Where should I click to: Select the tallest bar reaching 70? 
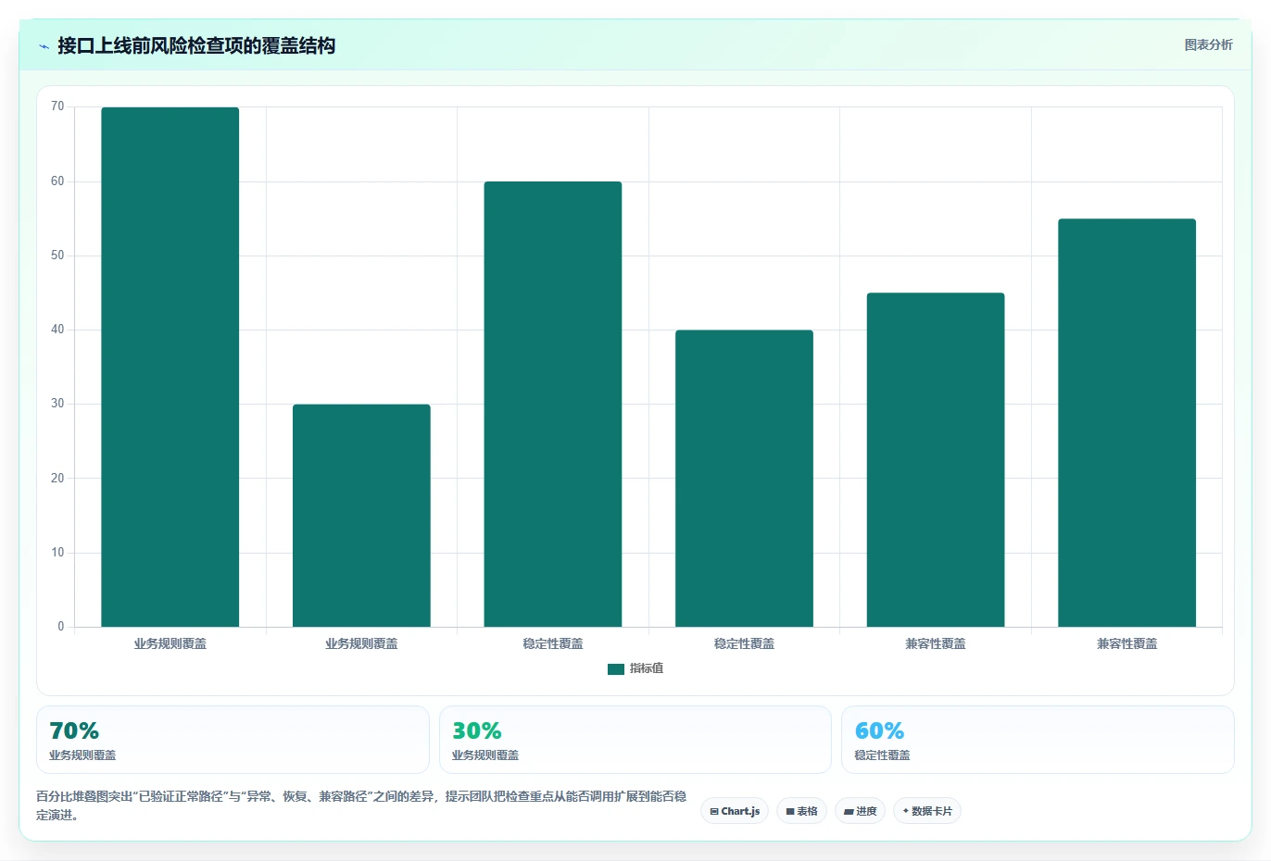170,367
